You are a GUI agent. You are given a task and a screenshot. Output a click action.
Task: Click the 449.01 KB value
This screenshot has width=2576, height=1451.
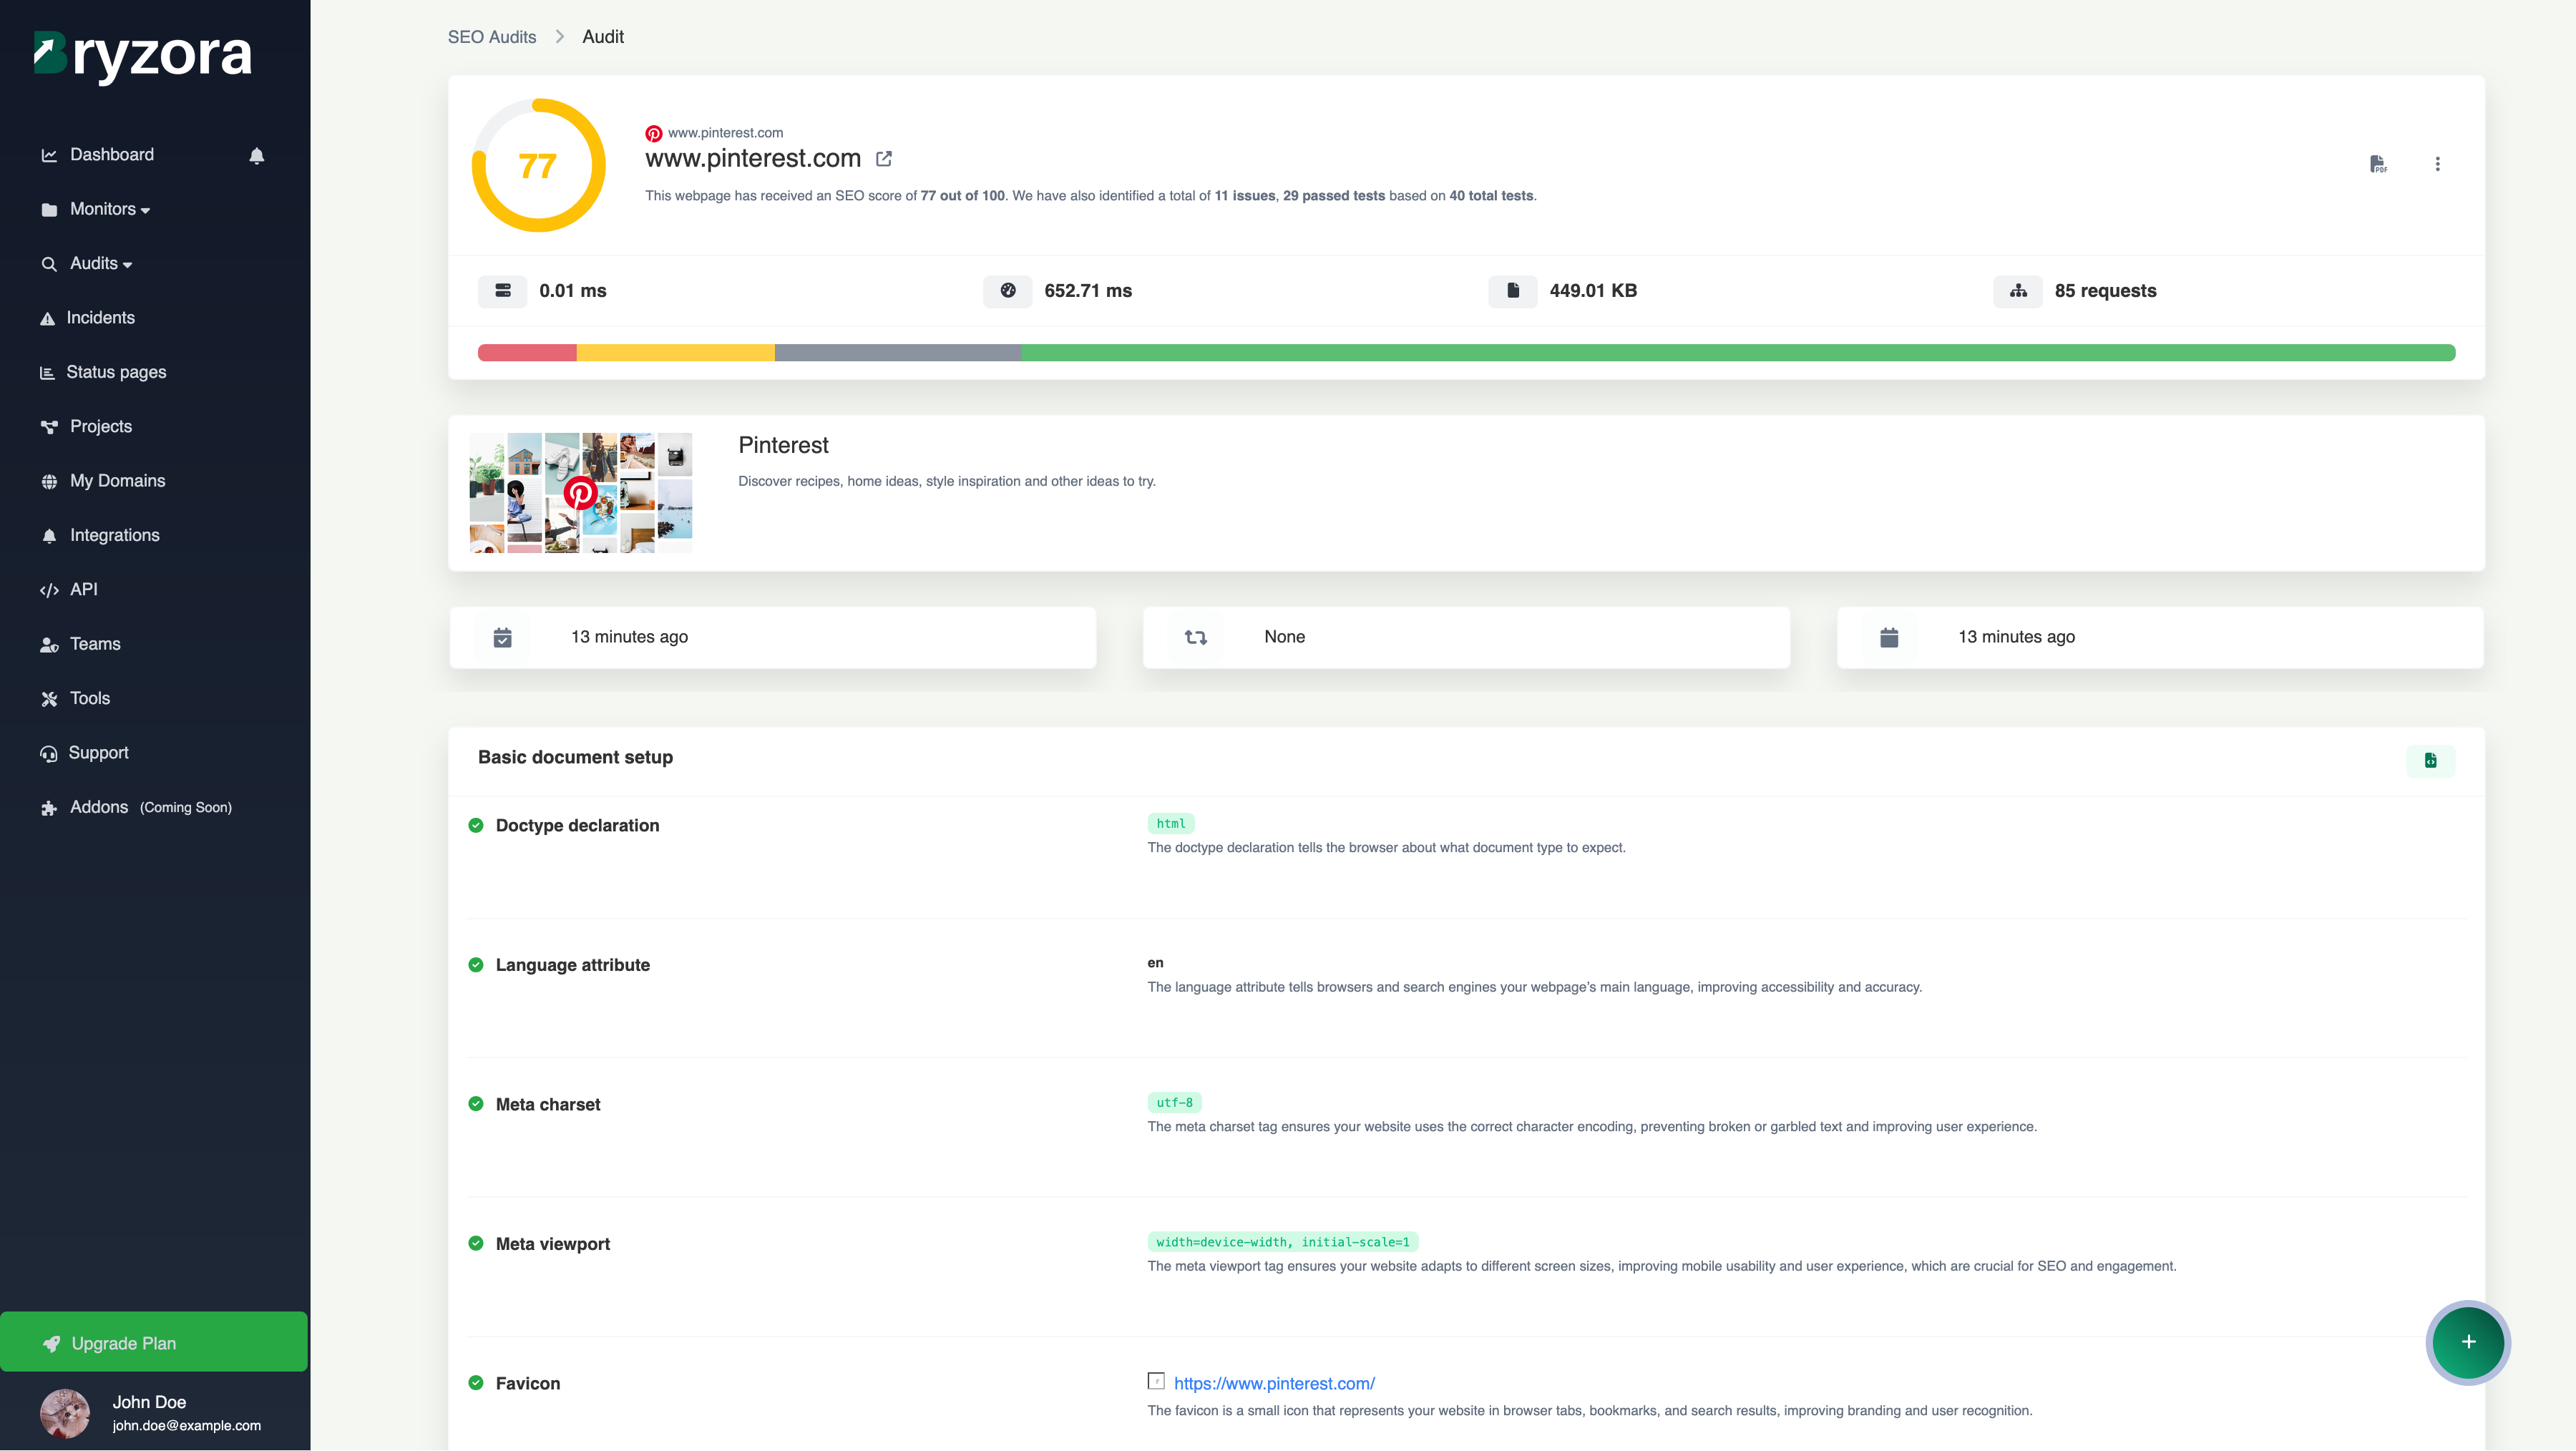(x=1593, y=291)
